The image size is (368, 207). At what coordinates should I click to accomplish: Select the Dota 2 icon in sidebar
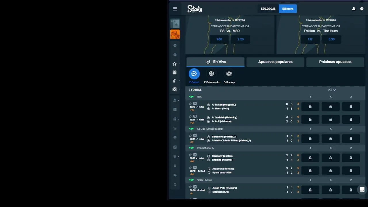pyautogui.click(x=175, y=89)
